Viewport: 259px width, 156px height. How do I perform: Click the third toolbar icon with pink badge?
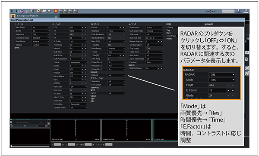coord(22,11)
